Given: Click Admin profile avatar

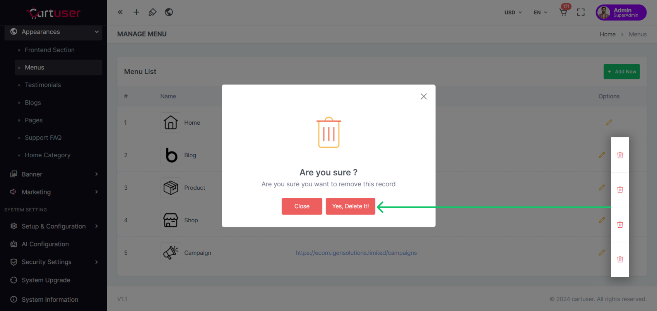Looking at the screenshot, I should [x=604, y=12].
